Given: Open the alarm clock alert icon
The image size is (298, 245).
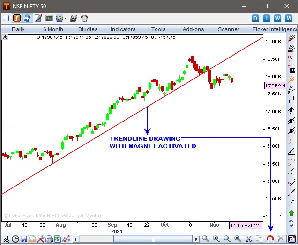Looking at the screenshot, I should coord(84,18).
